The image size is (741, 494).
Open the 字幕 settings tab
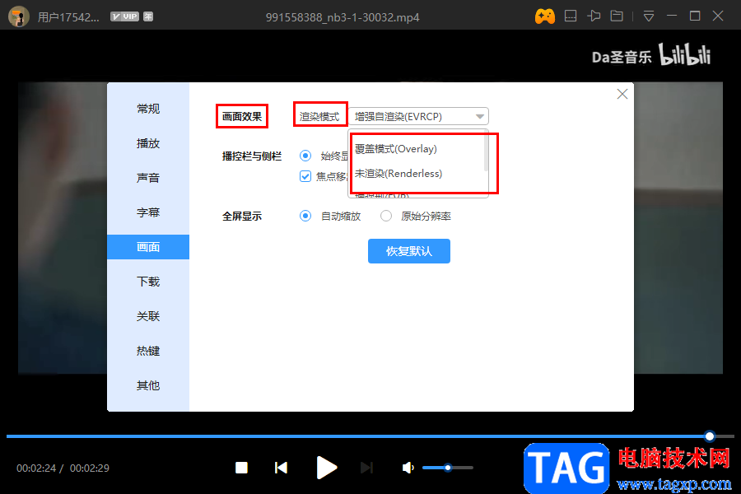point(148,212)
